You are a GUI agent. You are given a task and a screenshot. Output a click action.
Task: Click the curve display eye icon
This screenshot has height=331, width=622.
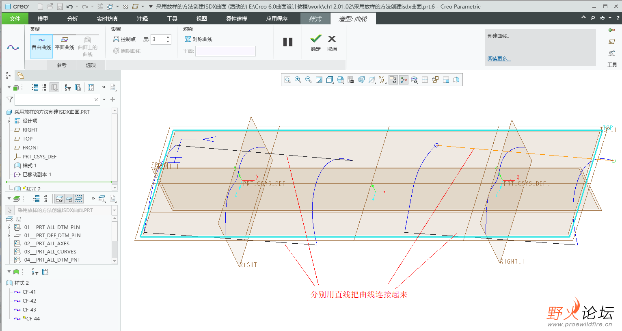(x=414, y=80)
